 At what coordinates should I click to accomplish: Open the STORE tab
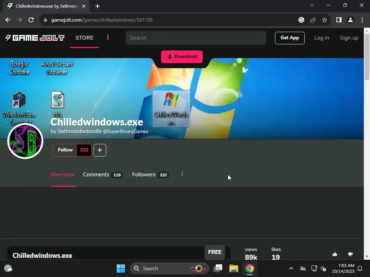(x=85, y=38)
